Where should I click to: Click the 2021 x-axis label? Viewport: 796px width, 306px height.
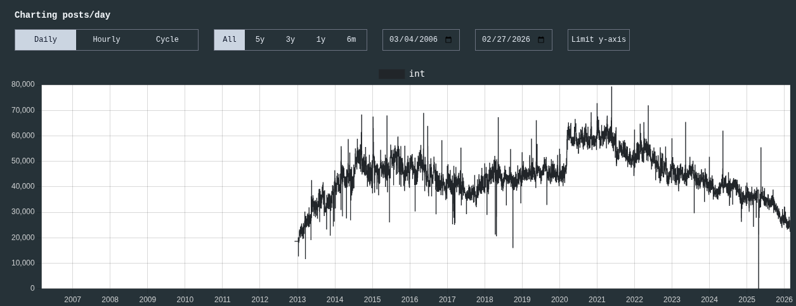click(597, 300)
